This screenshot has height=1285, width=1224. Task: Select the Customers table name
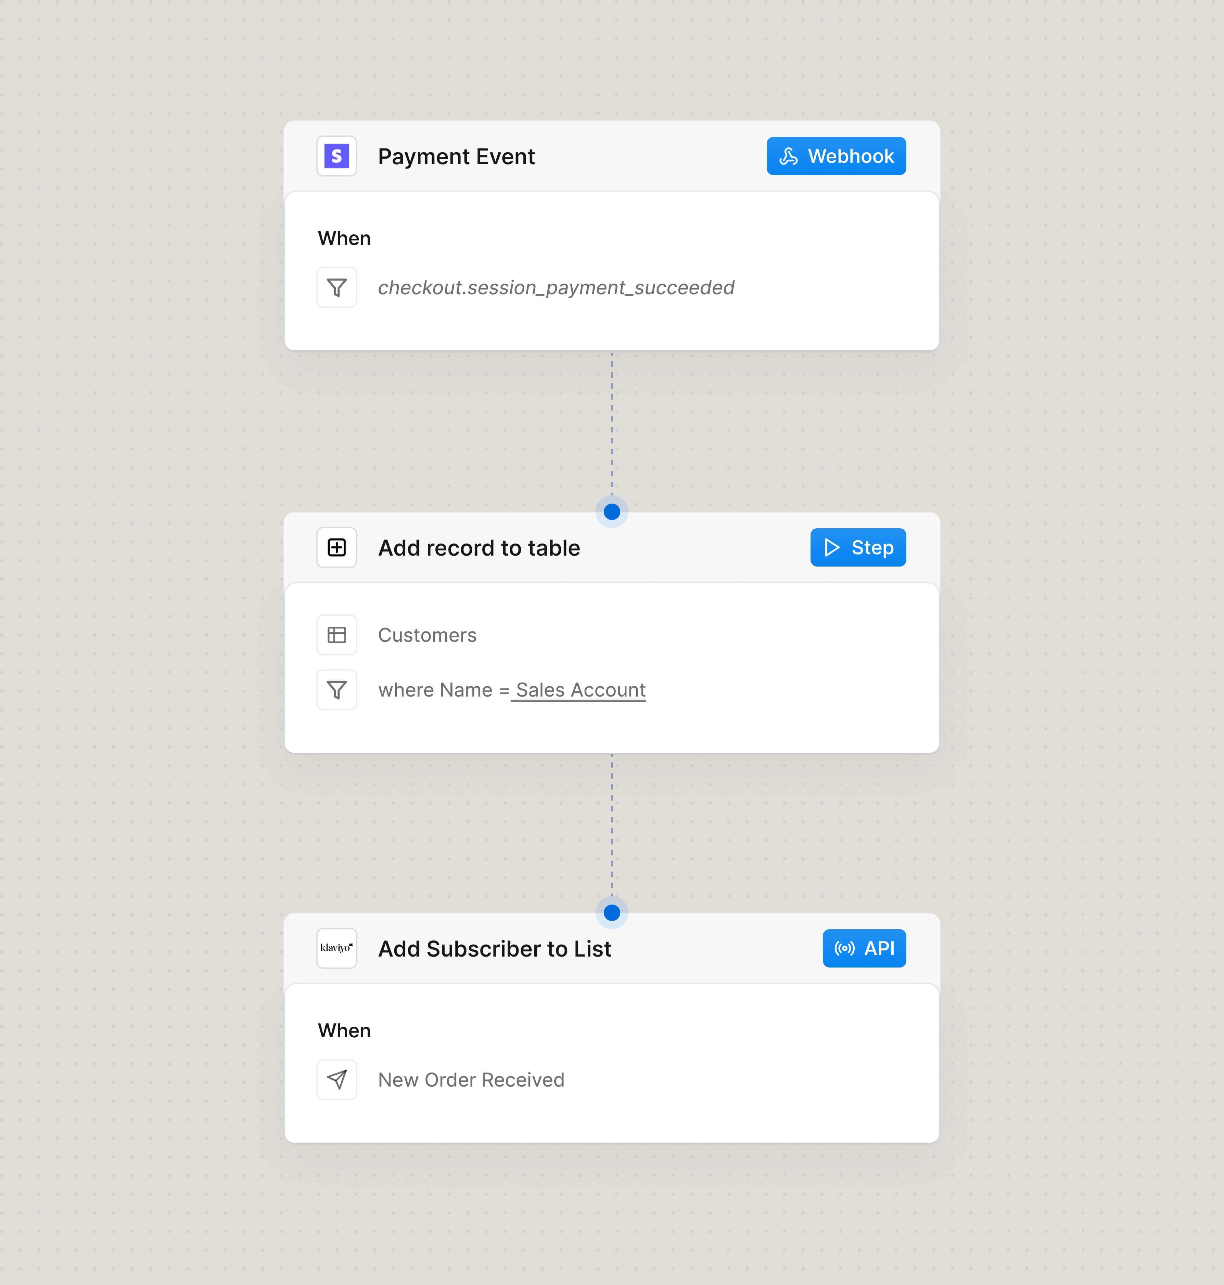[428, 635]
